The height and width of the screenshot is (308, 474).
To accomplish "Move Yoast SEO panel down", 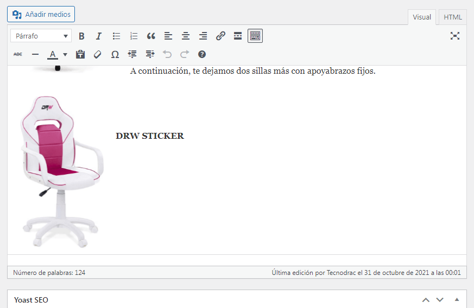I will pyautogui.click(x=440, y=300).
